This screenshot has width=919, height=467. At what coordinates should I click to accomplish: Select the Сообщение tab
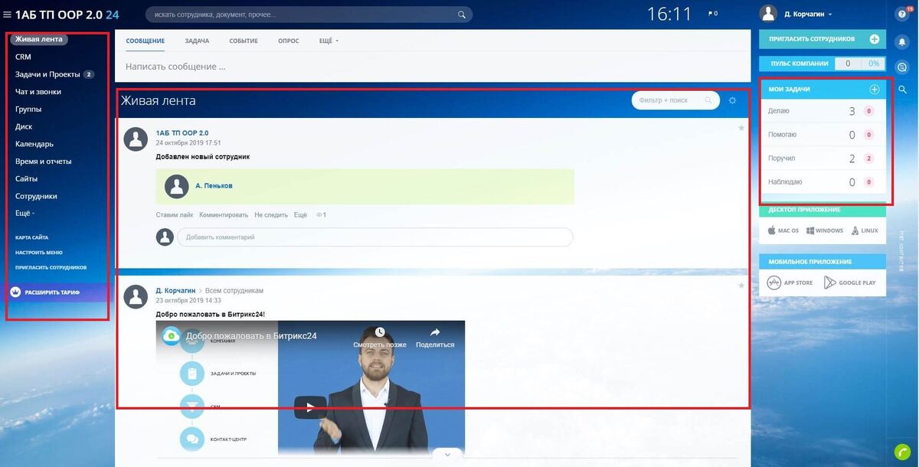(146, 41)
